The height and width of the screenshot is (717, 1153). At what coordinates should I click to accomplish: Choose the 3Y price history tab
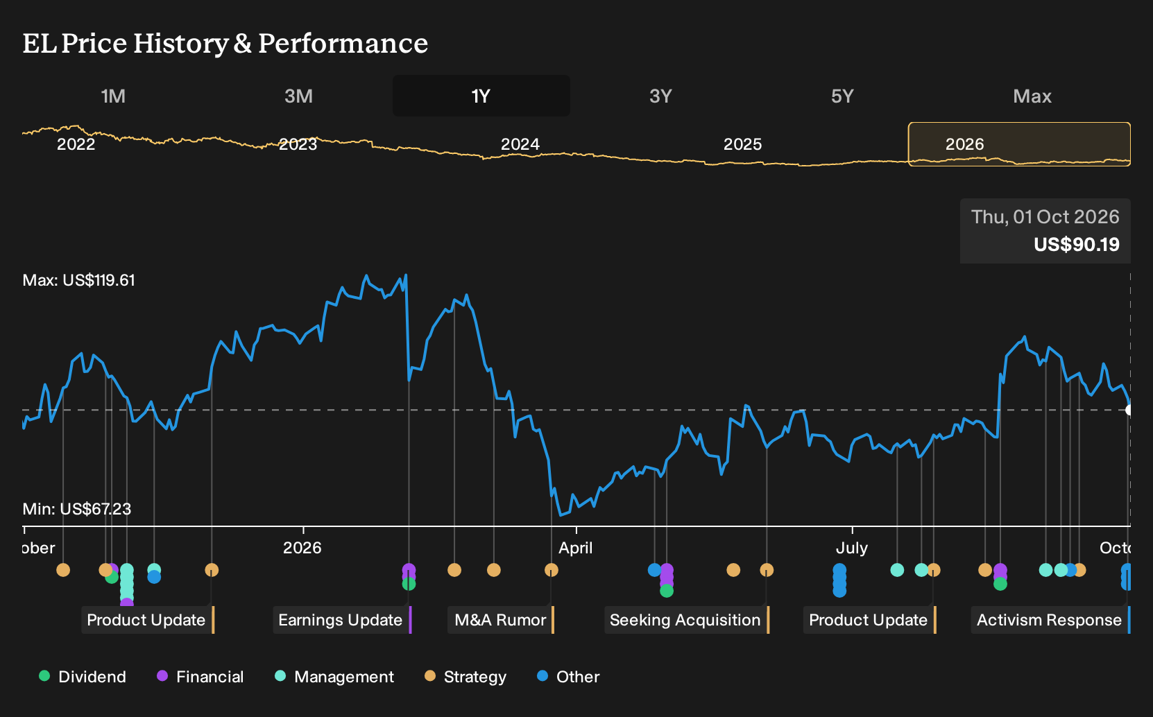click(660, 96)
